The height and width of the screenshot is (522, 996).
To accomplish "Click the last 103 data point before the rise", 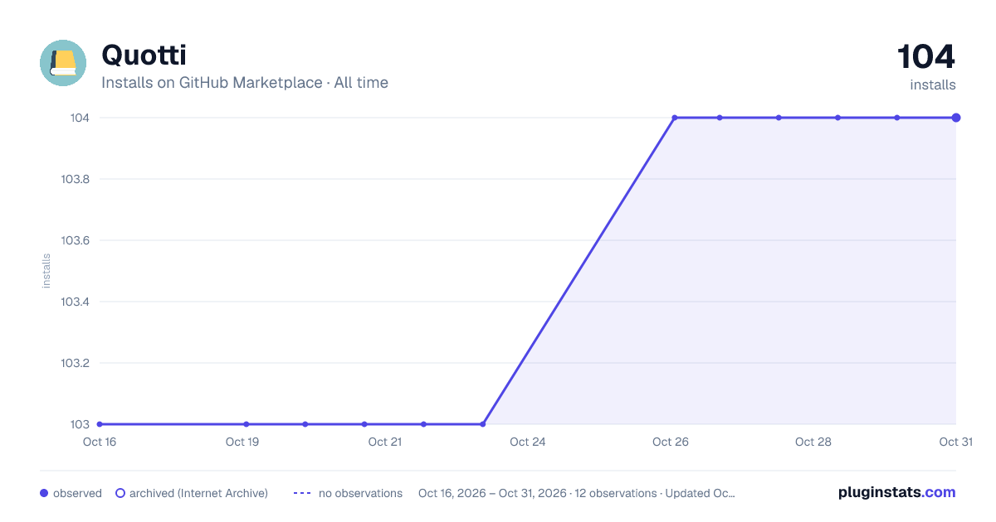I will pos(483,424).
